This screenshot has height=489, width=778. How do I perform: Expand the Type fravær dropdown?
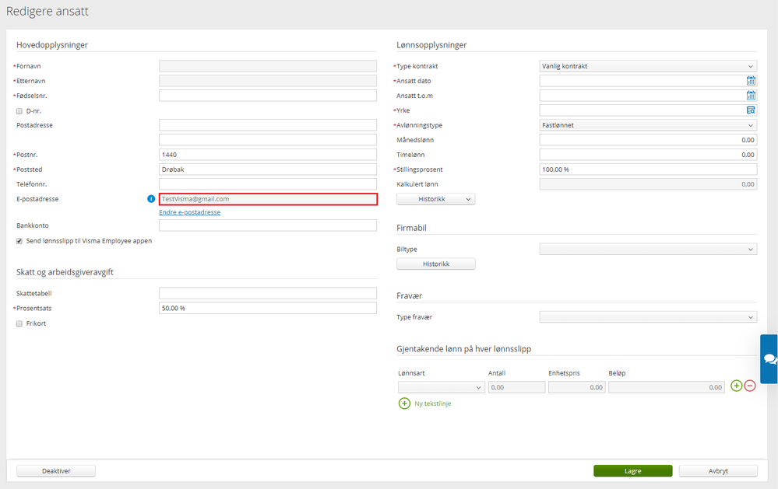648,317
